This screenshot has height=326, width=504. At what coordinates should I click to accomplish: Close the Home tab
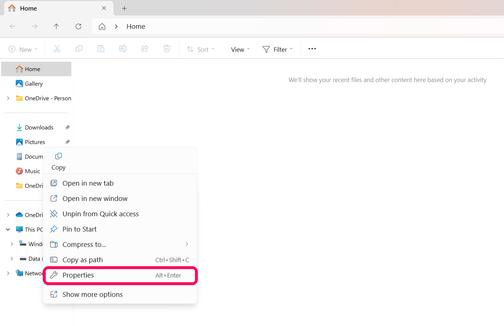pyautogui.click(x=104, y=8)
